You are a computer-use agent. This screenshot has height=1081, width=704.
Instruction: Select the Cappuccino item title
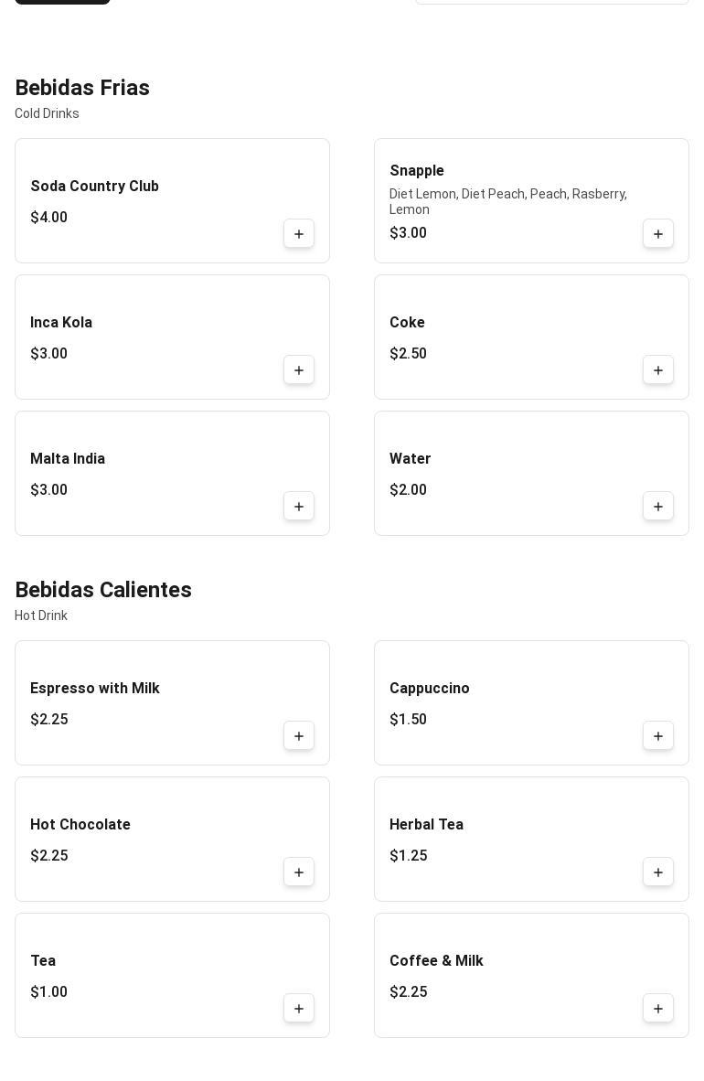[430, 689]
